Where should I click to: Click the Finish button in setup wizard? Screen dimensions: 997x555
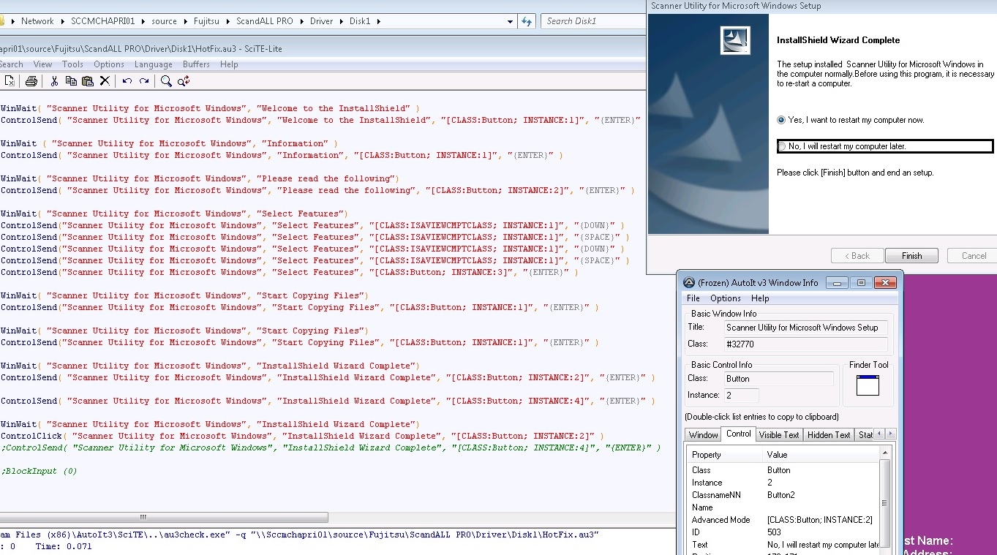911,256
